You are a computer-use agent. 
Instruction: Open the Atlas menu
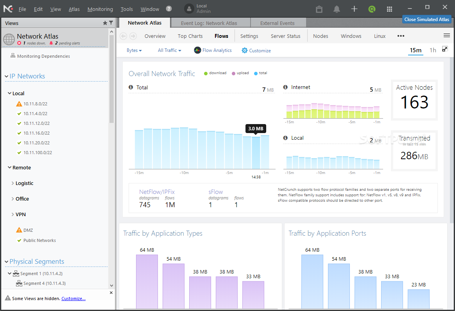click(x=74, y=9)
